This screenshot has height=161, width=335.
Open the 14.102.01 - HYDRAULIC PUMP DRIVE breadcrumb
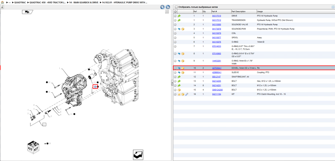coord(124,2)
